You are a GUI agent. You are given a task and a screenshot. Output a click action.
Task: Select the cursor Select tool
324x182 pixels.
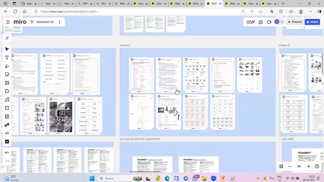[x=7, y=49]
